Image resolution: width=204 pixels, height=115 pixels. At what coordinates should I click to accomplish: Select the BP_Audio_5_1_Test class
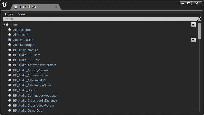click(x=26, y=60)
